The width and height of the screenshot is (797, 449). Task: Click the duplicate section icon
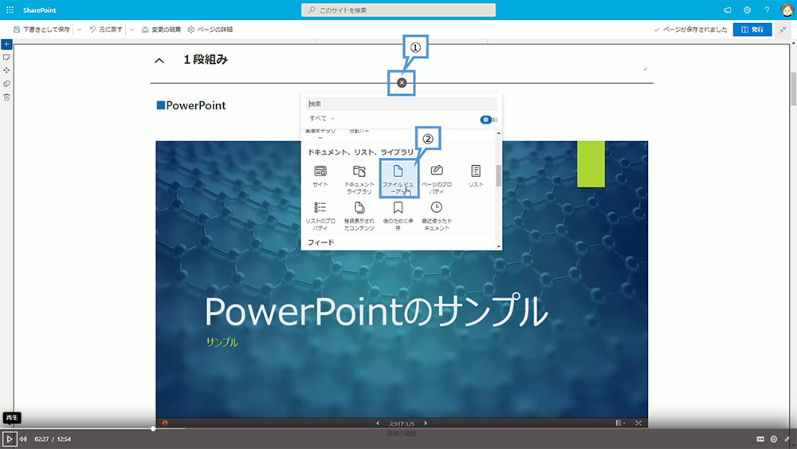pyautogui.click(x=6, y=84)
